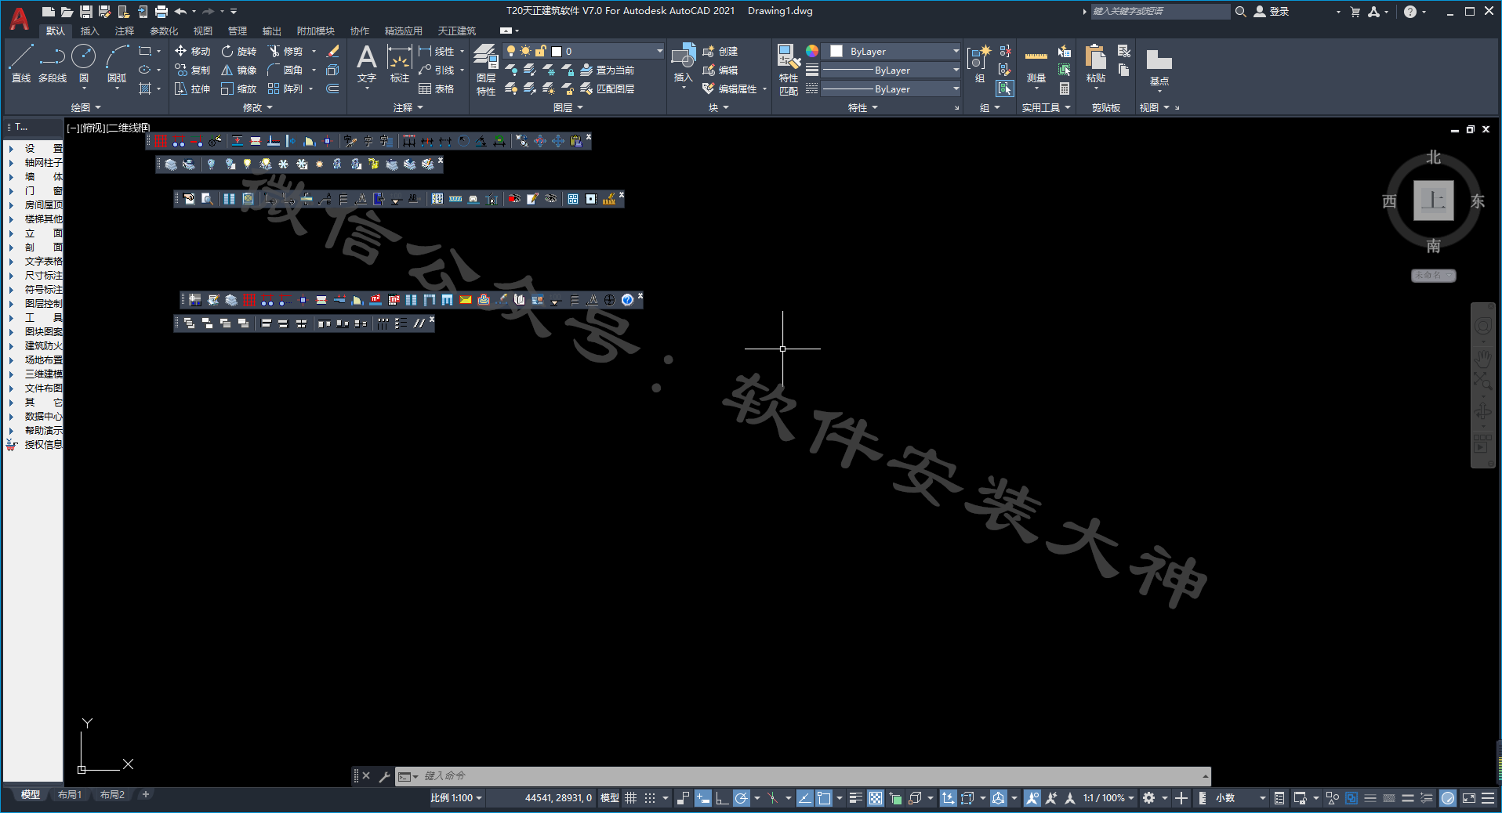Toggle ortho mode in status bar
1502x813 pixels.
722,798
